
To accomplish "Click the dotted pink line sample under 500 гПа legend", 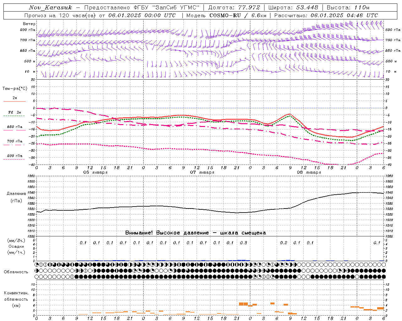I will (x=14, y=159).
